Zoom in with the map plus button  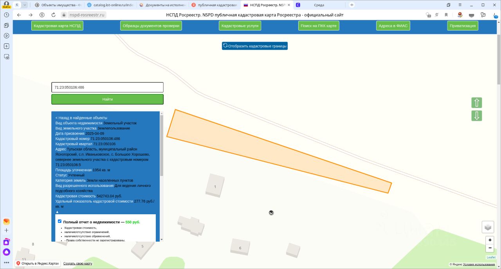coord(490,240)
